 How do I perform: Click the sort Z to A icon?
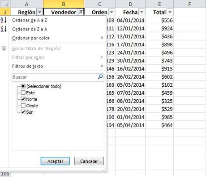pos(4,29)
